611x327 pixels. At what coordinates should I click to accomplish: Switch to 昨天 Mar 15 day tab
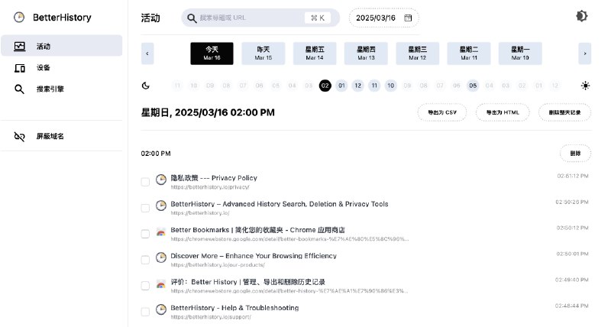pyautogui.click(x=263, y=53)
